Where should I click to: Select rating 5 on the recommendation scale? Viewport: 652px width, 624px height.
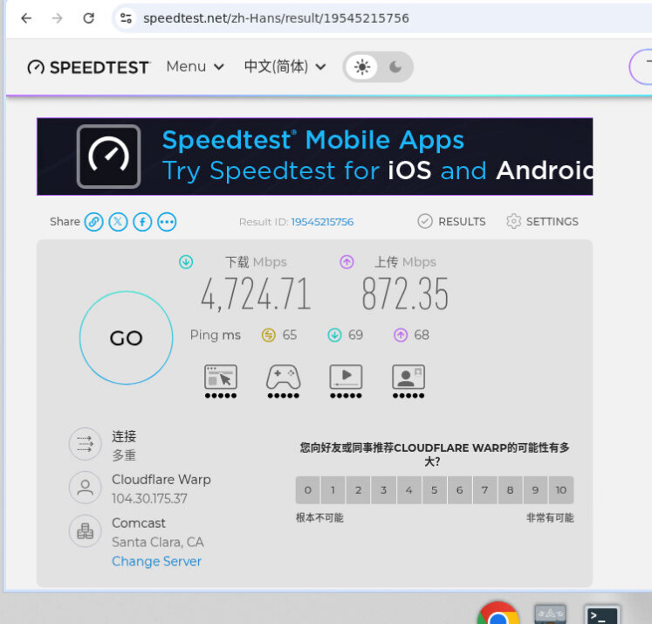point(434,490)
